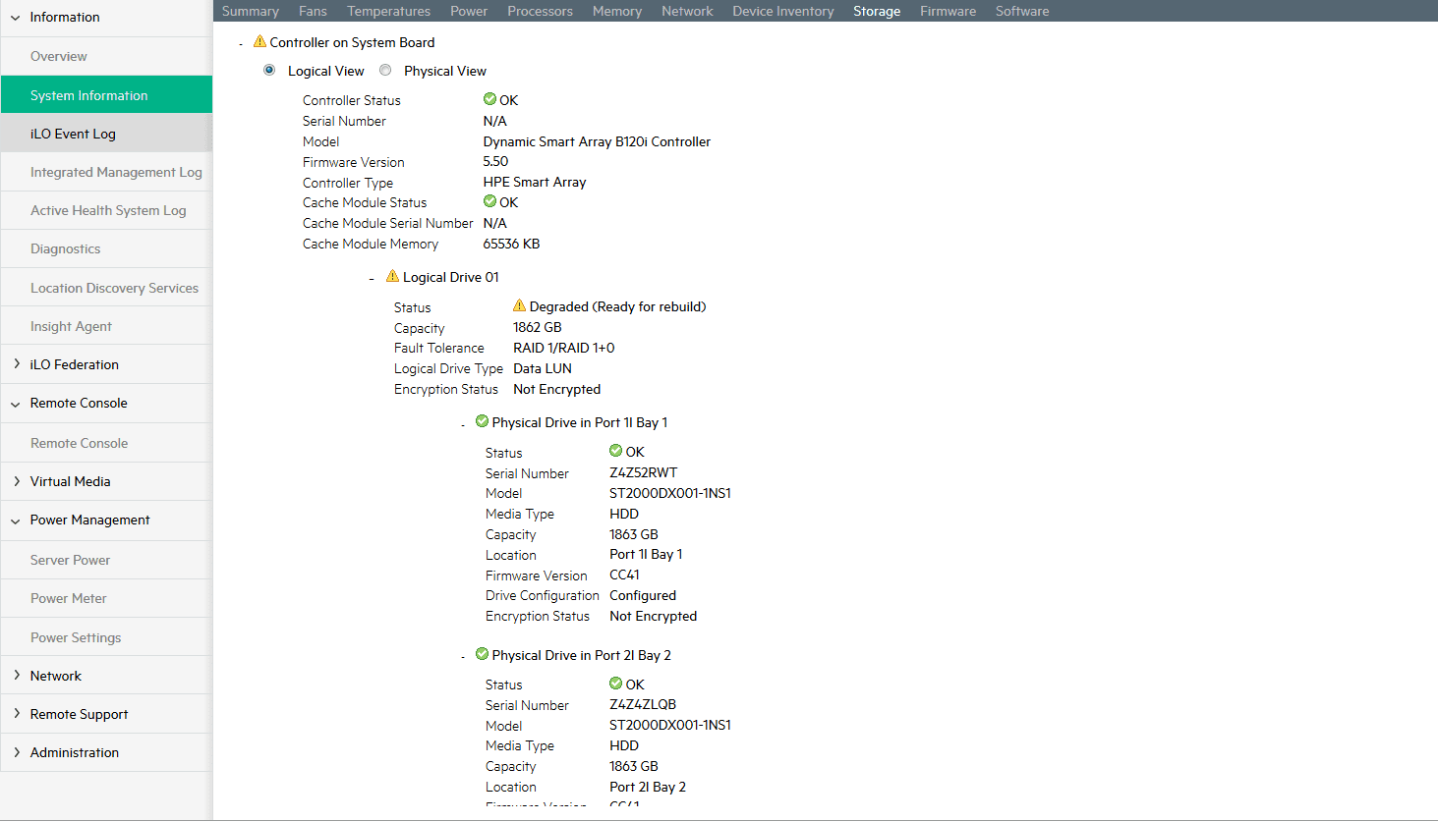Viewport: 1438px width, 822px height.
Task: Click green icon next to Port 2I Bay 2 heading
Action: coord(482,654)
